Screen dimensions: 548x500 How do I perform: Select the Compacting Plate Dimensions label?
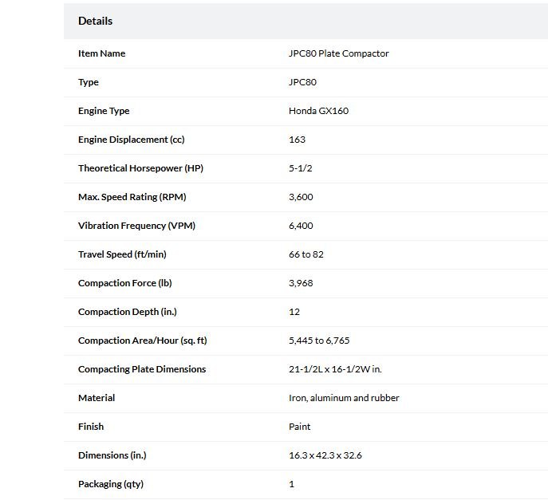point(142,369)
